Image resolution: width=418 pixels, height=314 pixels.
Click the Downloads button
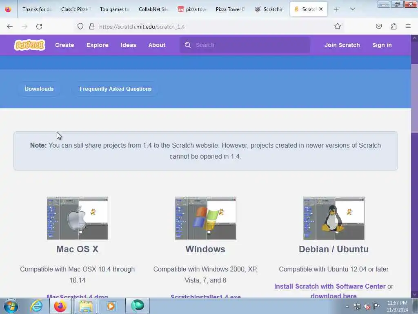pos(39,89)
